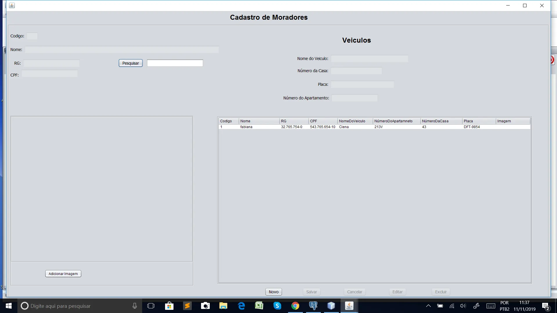
Task: Open the notification center icon
Action: [x=545, y=306]
